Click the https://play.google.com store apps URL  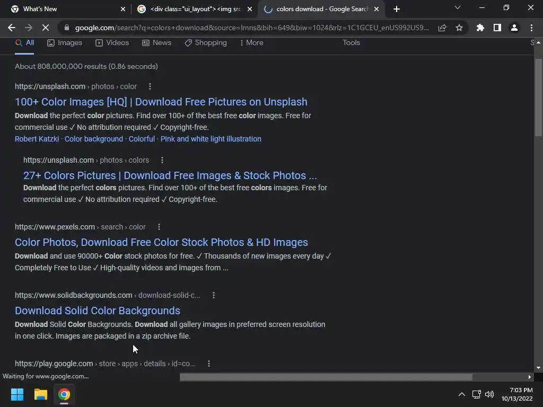pyautogui.click(x=105, y=364)
